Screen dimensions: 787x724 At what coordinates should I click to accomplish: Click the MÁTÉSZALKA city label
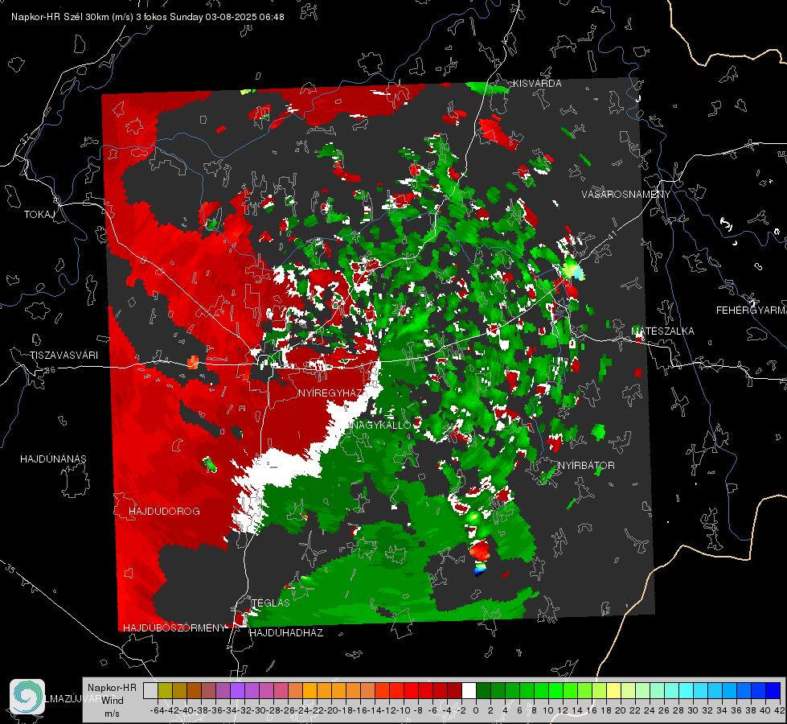pos(662,331)
